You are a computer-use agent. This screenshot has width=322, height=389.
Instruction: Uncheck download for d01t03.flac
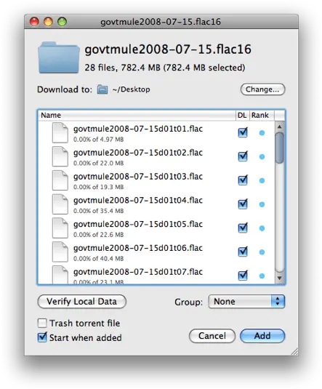(x=243, y=180)
